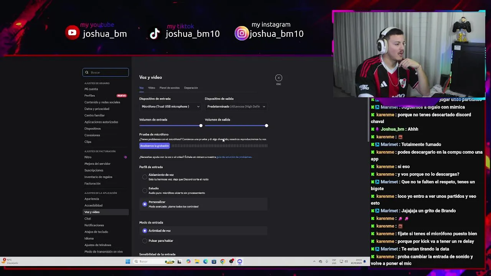
Task: Open Nitro billing settings
Action: pos(88,157)
